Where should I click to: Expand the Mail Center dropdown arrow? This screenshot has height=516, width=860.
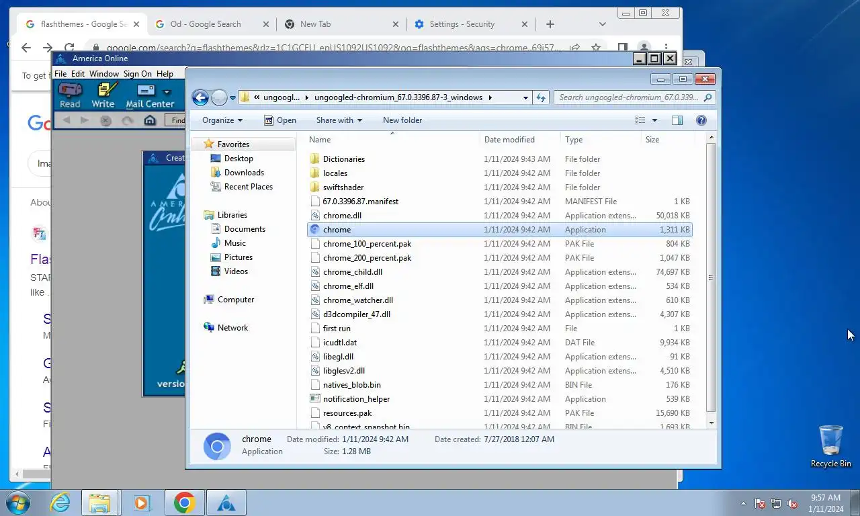167,92
